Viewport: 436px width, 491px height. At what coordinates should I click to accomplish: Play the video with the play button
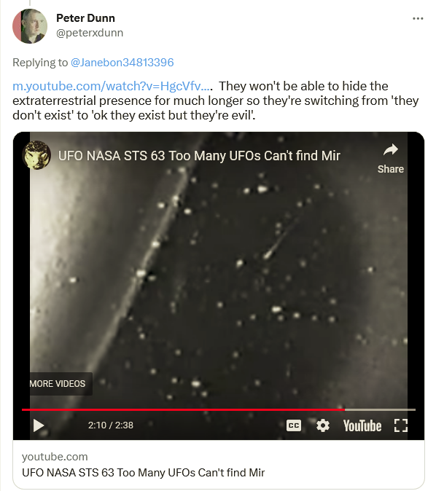click(x=39, y=425)
